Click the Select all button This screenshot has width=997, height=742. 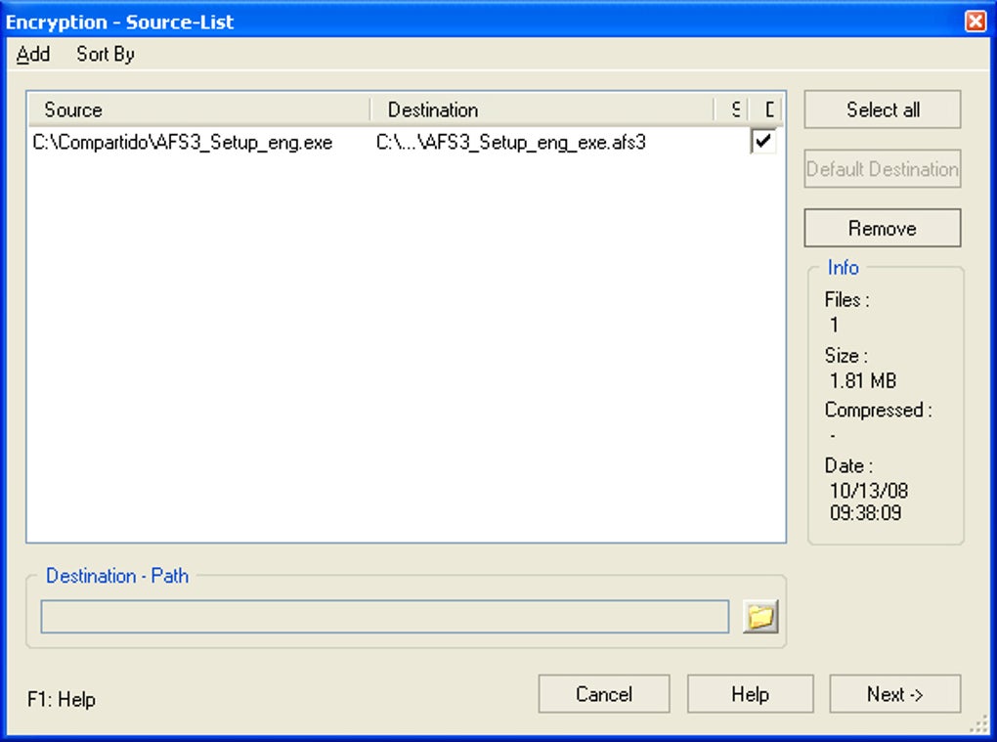882,109
